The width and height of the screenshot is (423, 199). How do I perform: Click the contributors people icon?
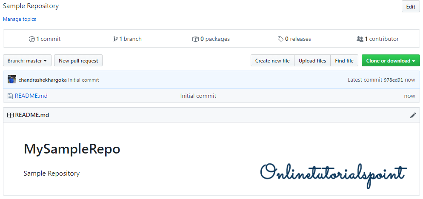pos(360,39)
